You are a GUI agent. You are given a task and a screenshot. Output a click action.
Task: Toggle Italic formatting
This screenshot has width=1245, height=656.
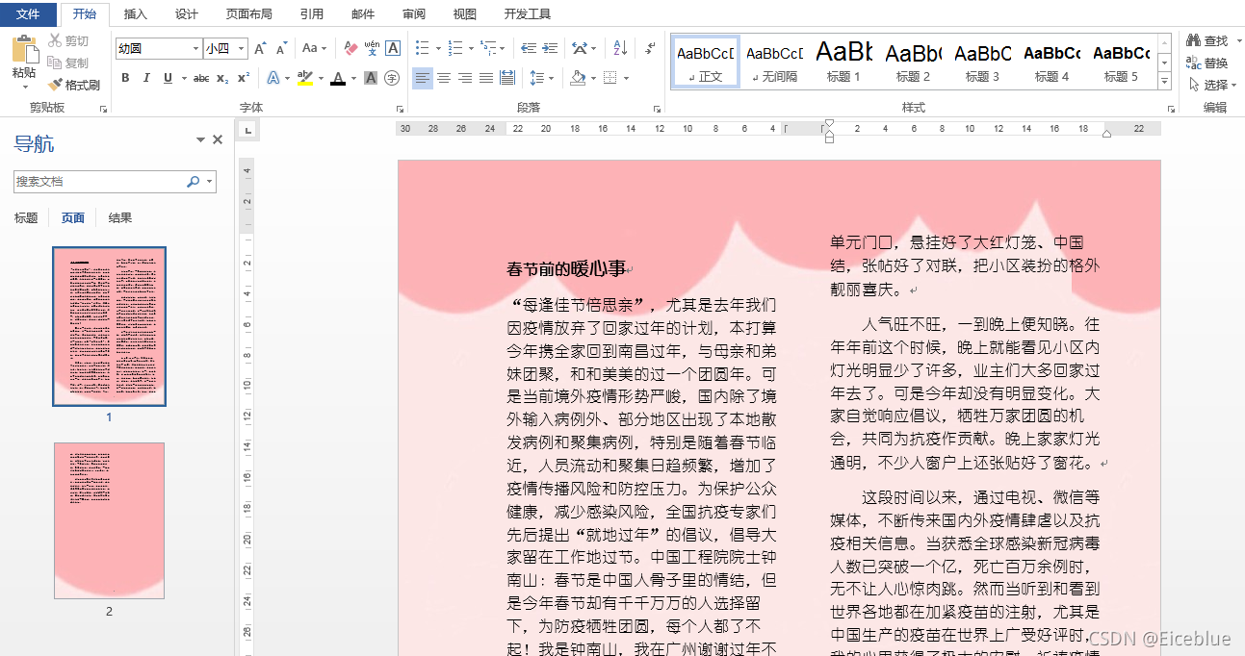[146, 78]
